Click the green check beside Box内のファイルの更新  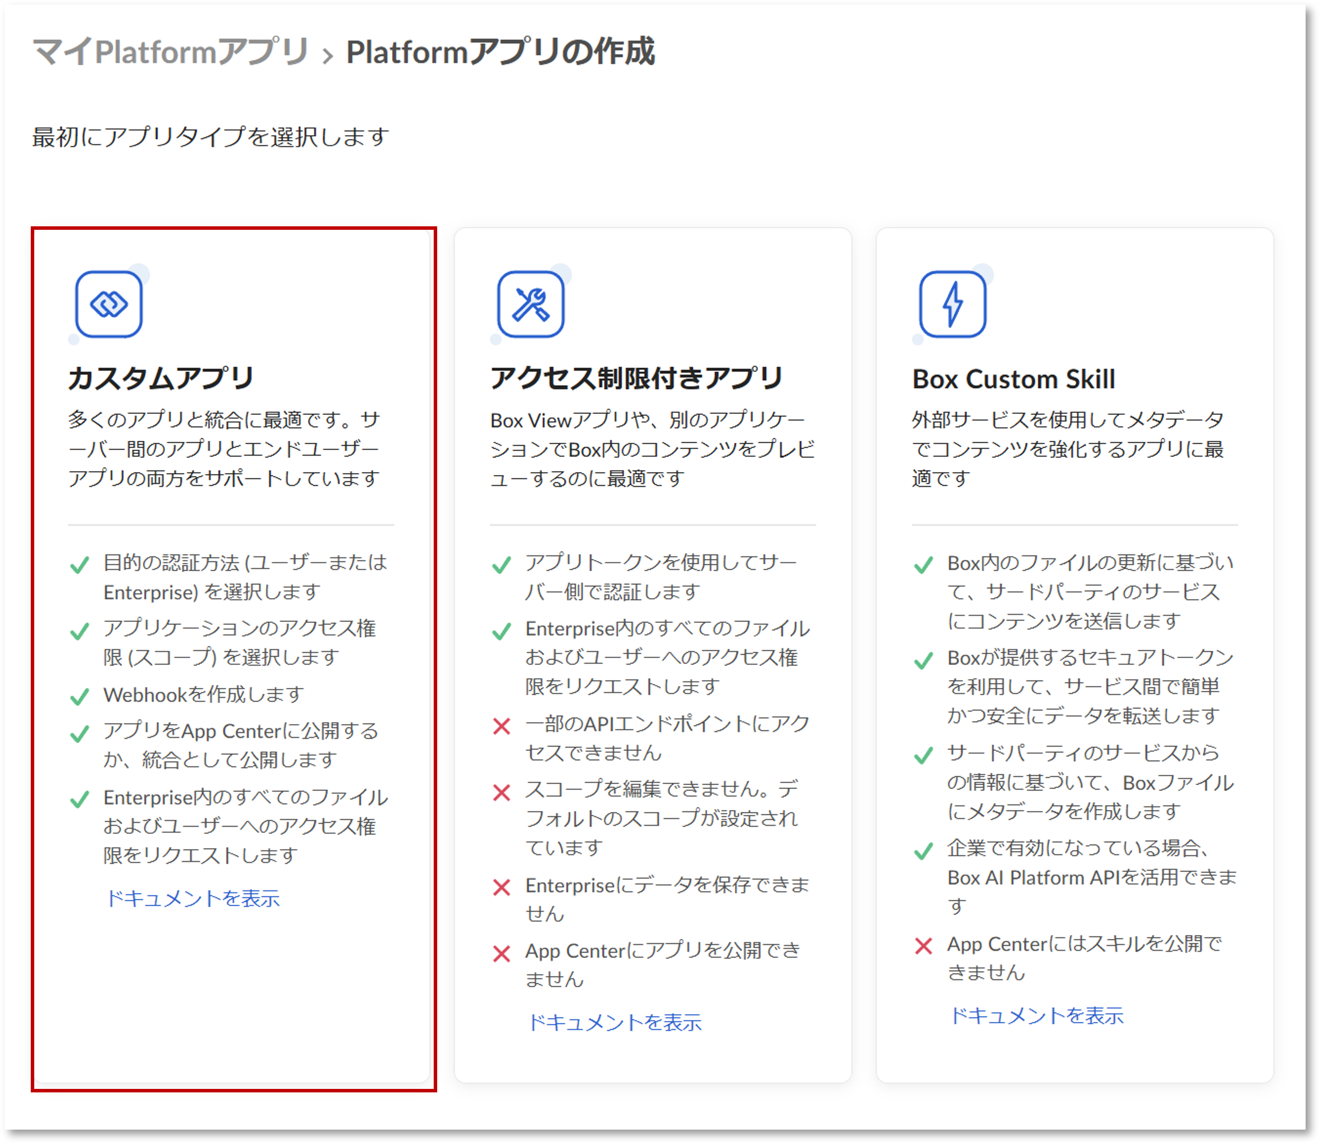click(924, 565)
